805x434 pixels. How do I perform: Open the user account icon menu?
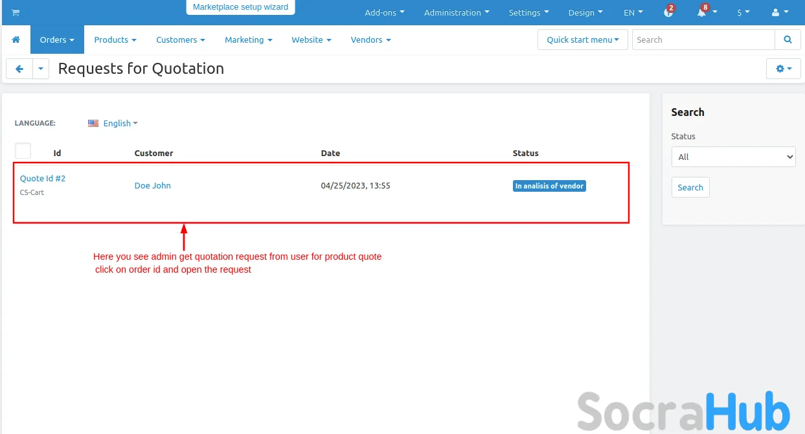(x=780, y=12)
